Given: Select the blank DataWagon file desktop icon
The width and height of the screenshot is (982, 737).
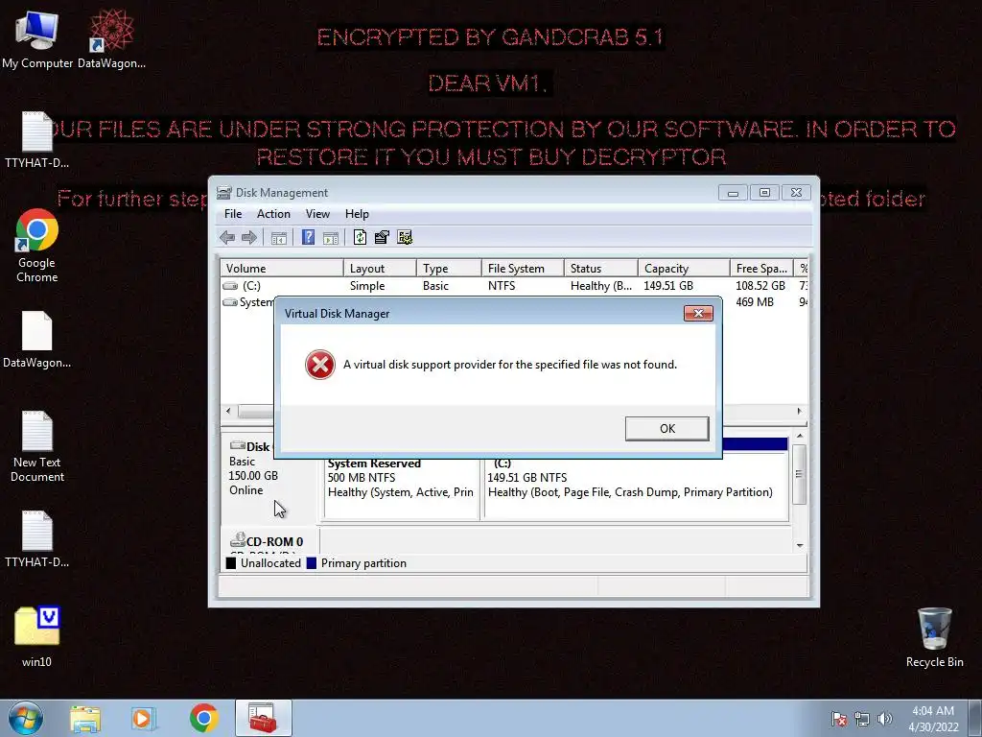Looking at the screenshot, I should click(x=37, y=339).
